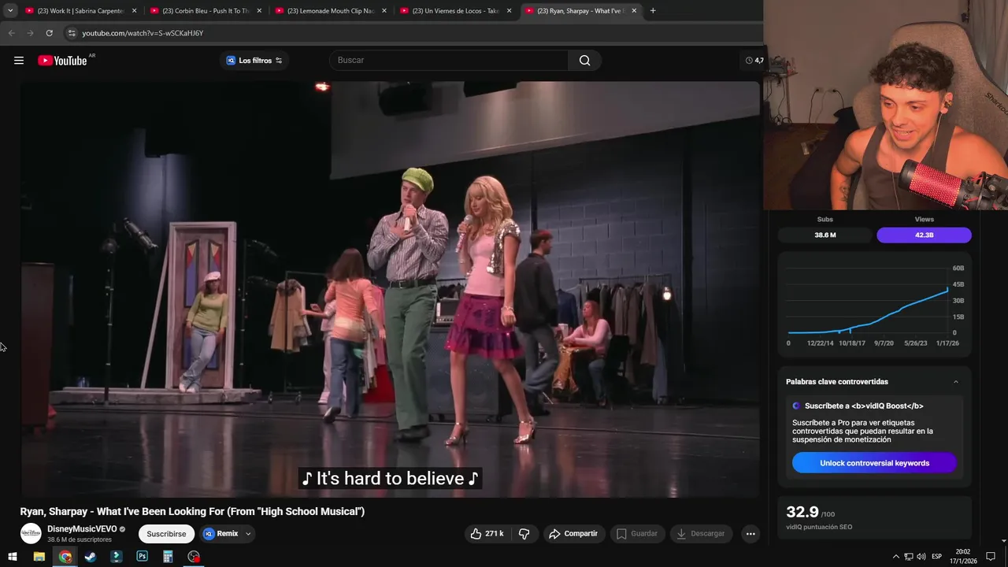
Task: Click the vidIQ growth chart
Action: pos(874,306)
